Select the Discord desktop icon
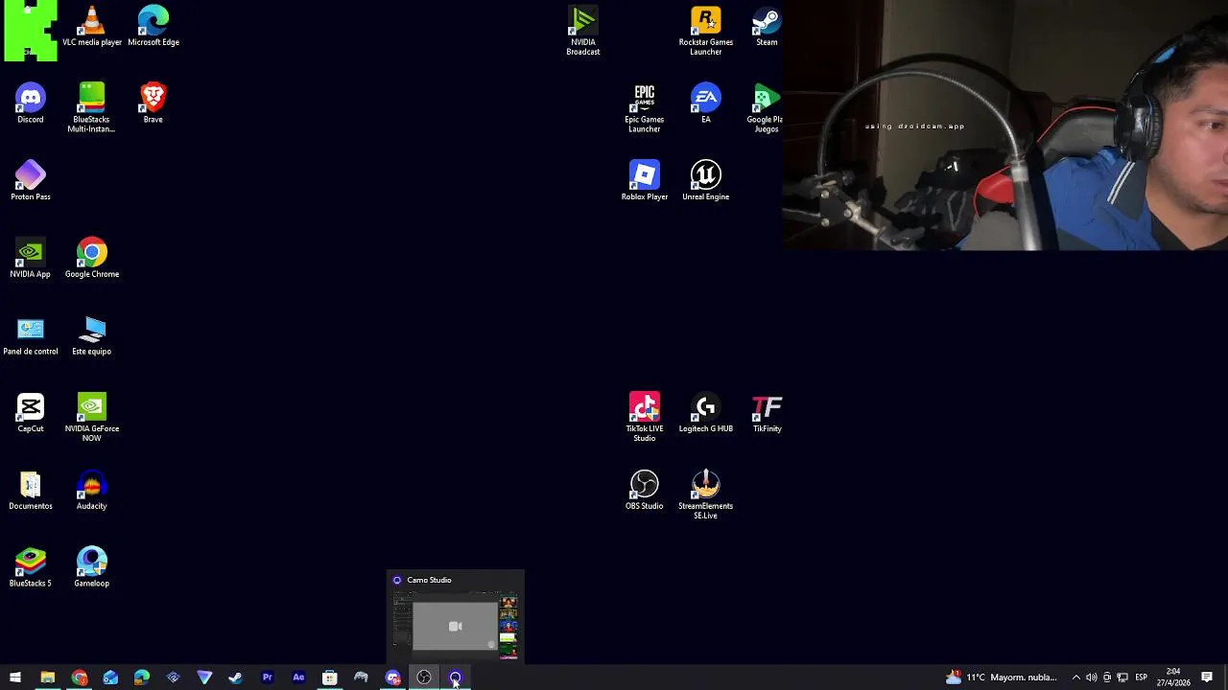Image resolution: width=1228 pixels, height=690 pixels. (31, 103)
